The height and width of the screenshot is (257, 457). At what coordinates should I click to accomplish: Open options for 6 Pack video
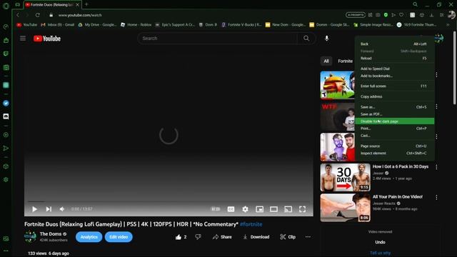tap(436, 167)
